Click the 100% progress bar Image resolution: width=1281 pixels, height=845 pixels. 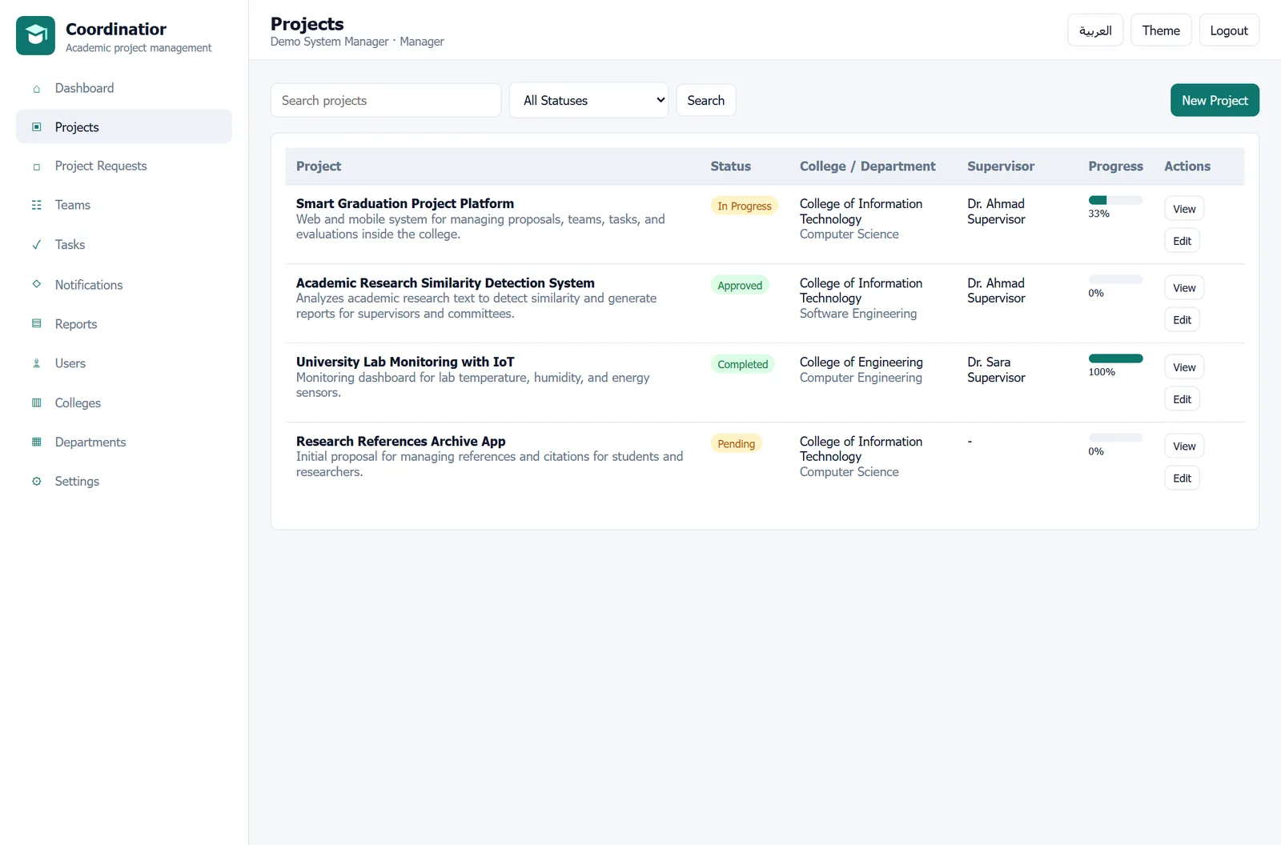click(x=1115, y=358)
